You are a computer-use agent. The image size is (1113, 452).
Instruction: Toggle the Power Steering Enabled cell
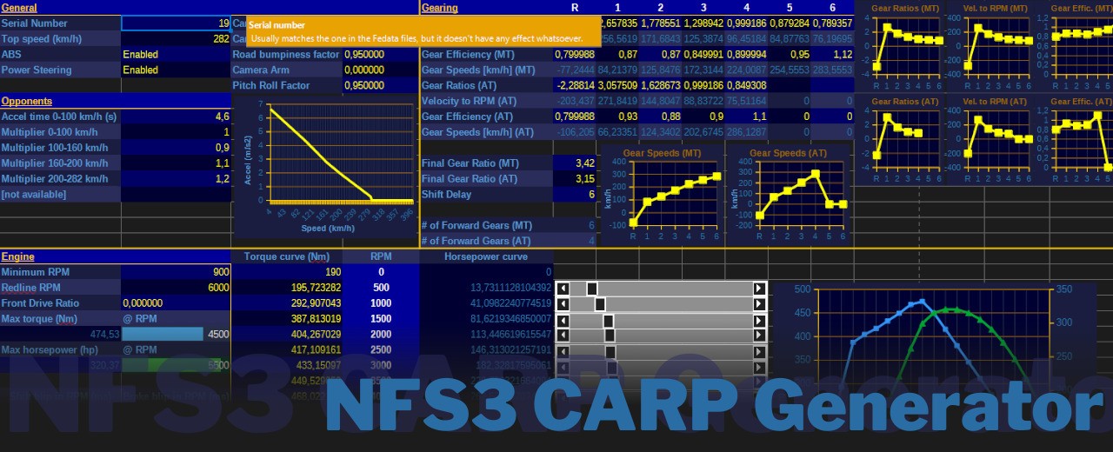[176, 70]
